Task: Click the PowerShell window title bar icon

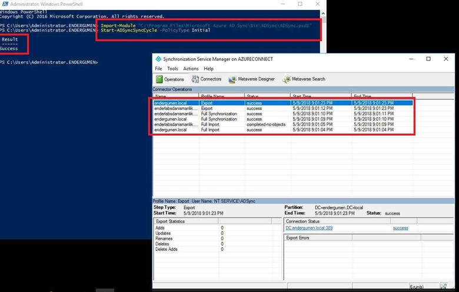Action: tap(4, 4)
